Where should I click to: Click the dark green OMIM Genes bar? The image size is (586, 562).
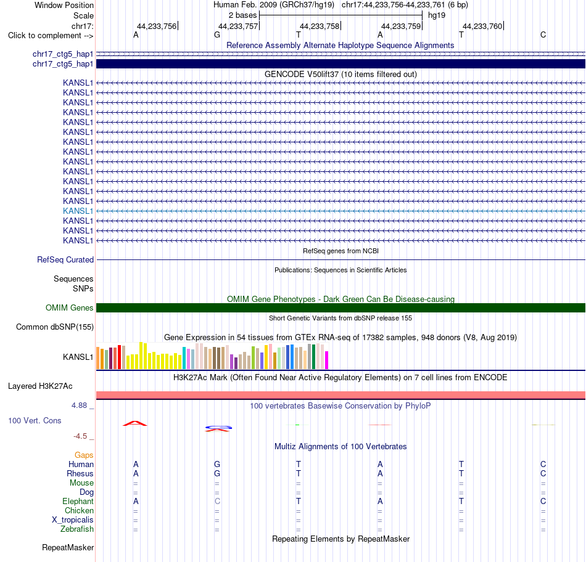tap(340, 307)
